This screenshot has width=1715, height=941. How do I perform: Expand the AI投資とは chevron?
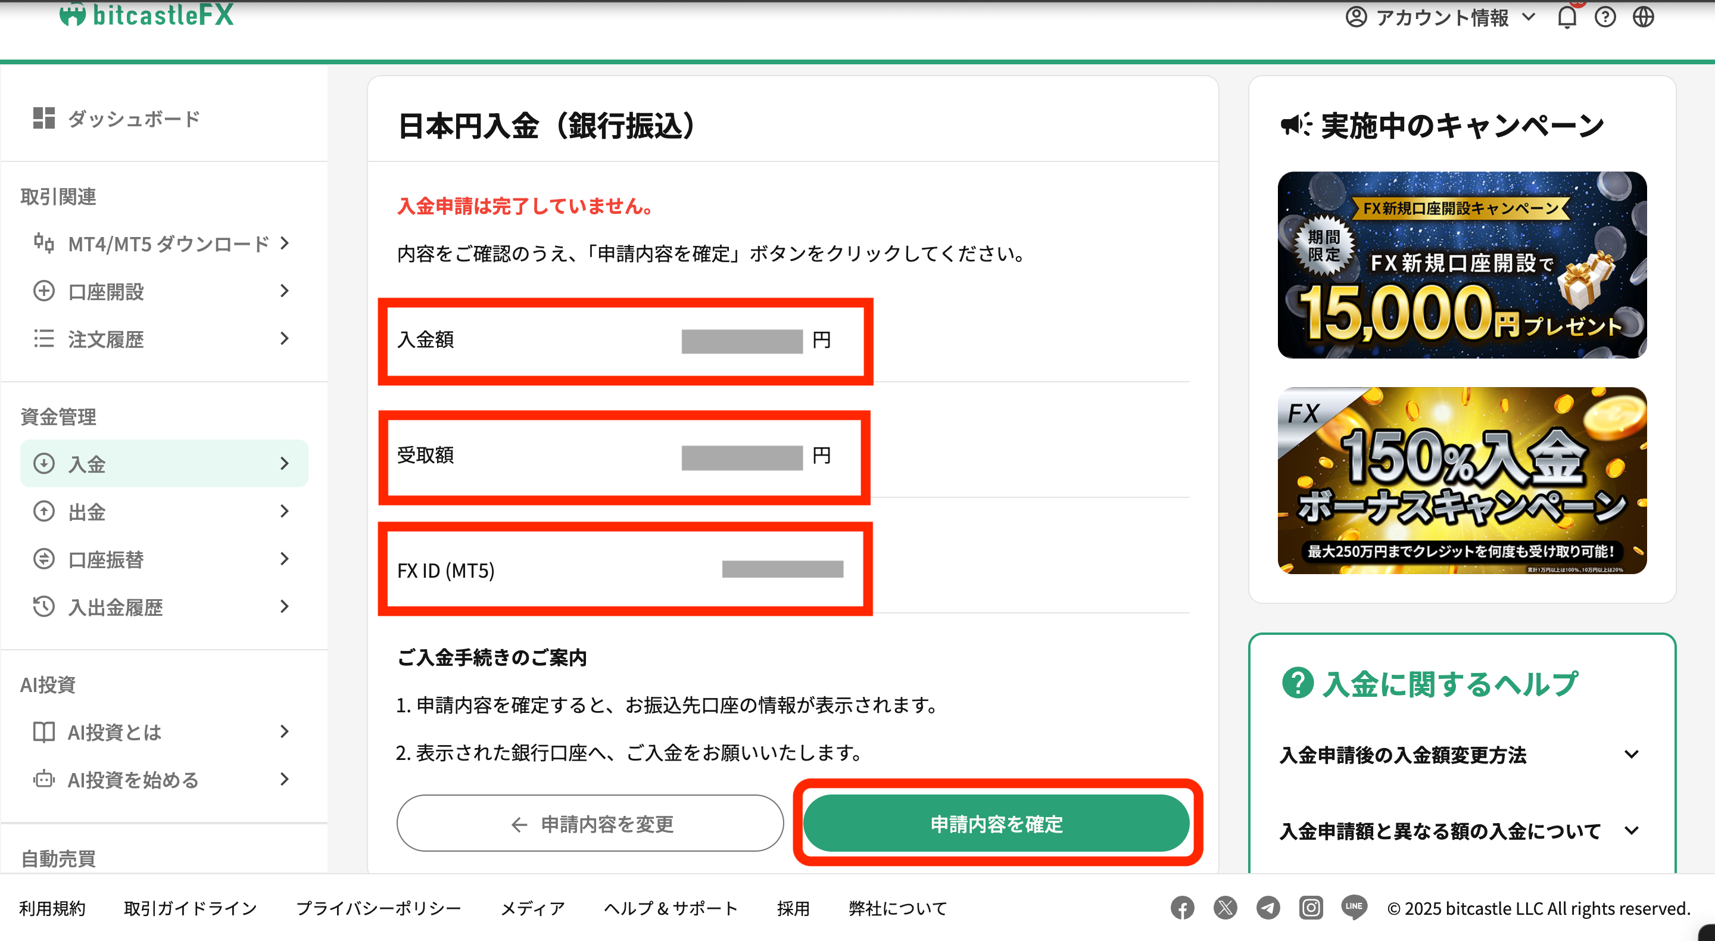click(285, 731)
